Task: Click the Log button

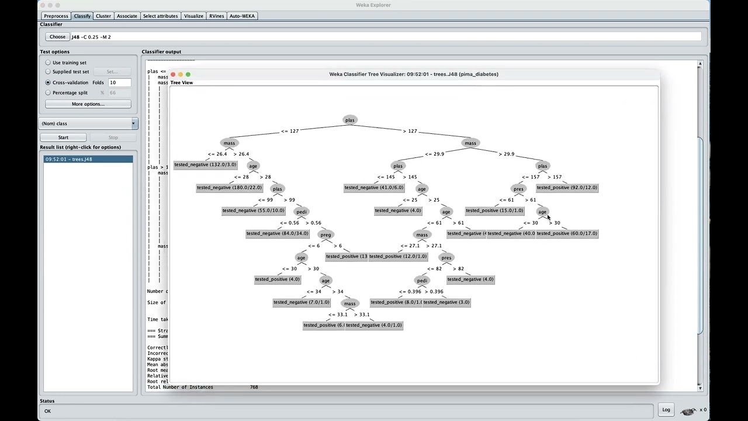Action: click(x=666, y=410)
